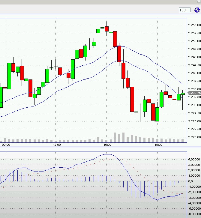Click the 18:00 time axis label
This screenshot has height=218, width=201.
[x=158, y=145]
